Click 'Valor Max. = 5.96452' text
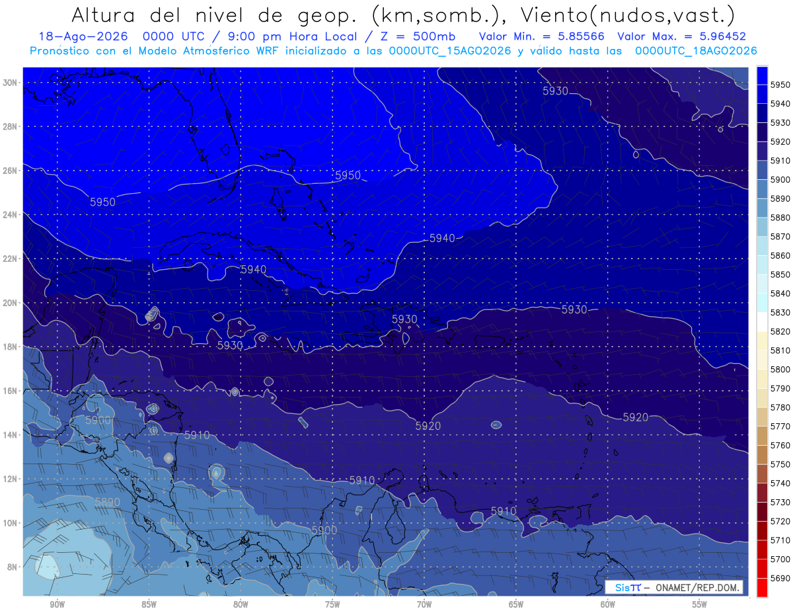Viewport: 793px width, 613px height. click(x=683, y=36)
